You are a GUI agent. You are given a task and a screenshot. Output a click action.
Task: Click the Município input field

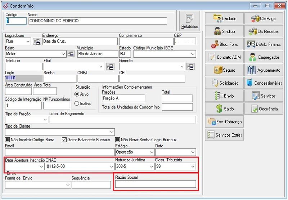98,54
